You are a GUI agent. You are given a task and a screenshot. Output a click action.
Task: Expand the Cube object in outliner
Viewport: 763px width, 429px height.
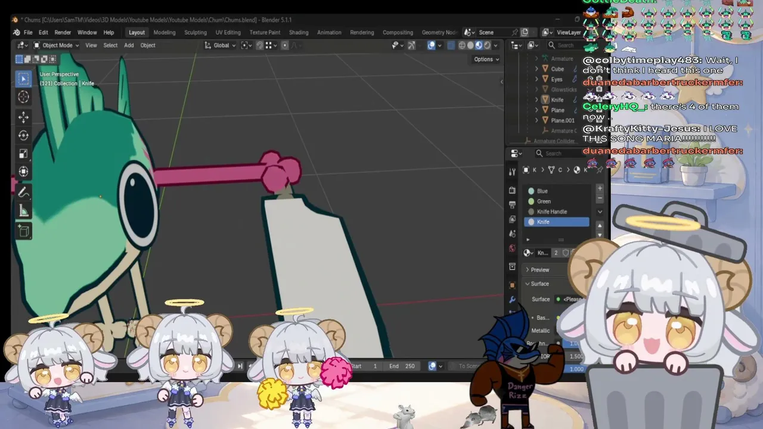tap(536, 69)
